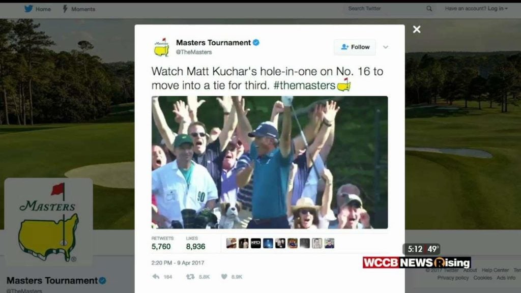View the 8,936 likes list
This screenshot has height=293, width=521.
[x=195, y=244]
